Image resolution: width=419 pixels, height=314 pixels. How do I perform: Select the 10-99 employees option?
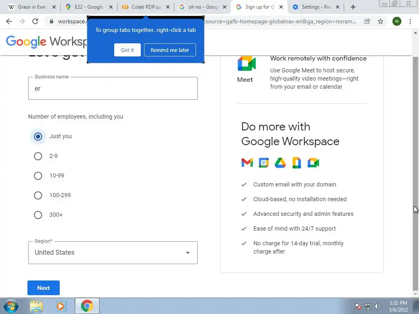click(38, 176)
